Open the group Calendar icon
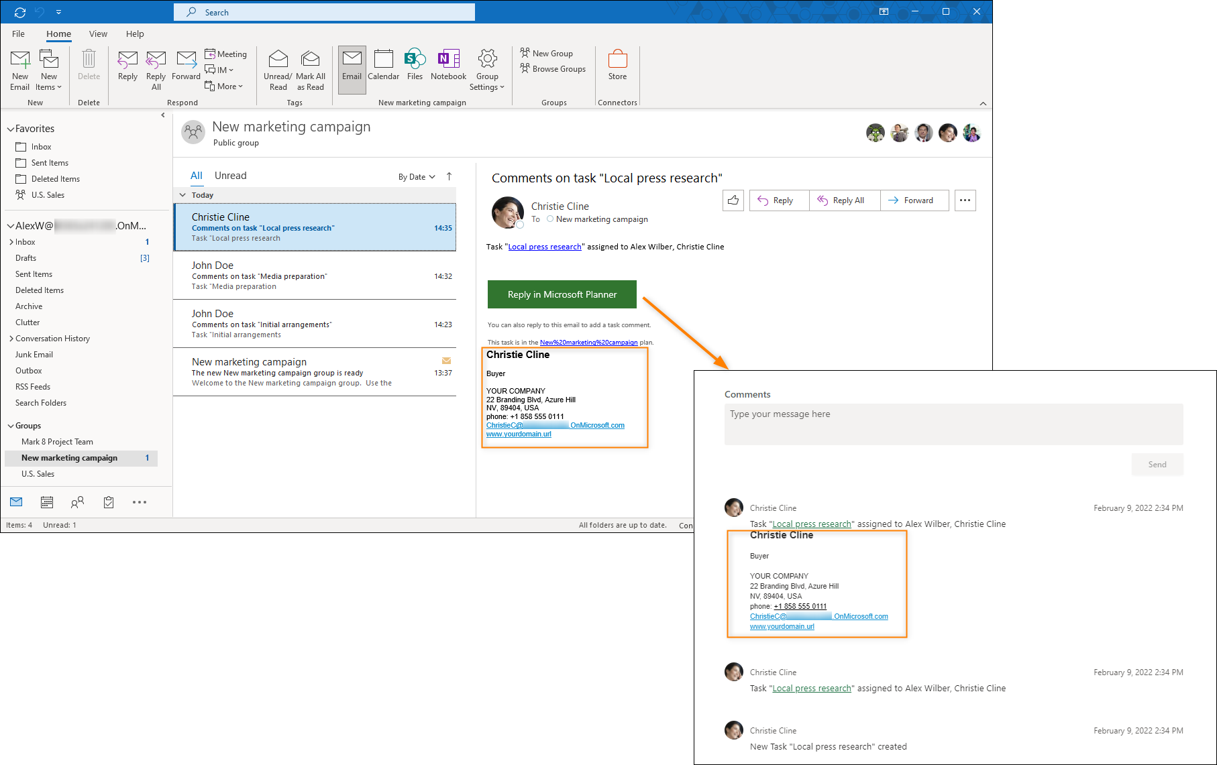Image resolution: width=1217 pixels, height=765 pixels. [x=384, y=65]
